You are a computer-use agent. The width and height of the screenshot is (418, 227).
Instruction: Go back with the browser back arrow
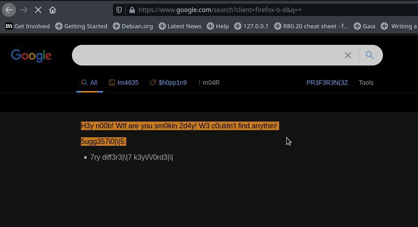9,10
